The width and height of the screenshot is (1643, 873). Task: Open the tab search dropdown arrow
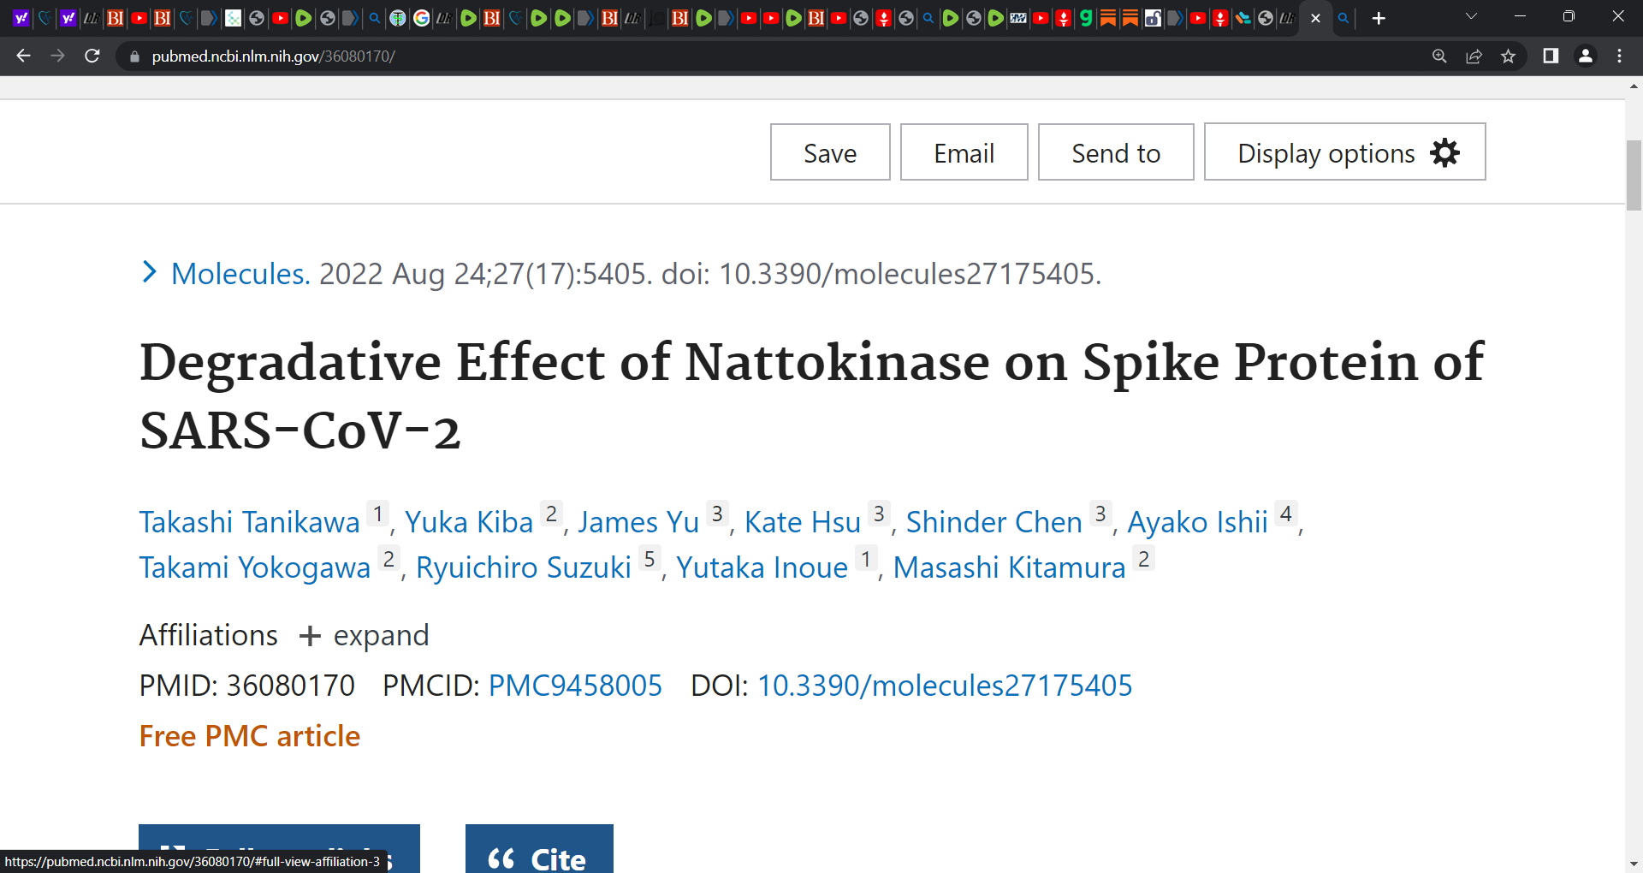pyautogui.click(x=1471, y=16)
